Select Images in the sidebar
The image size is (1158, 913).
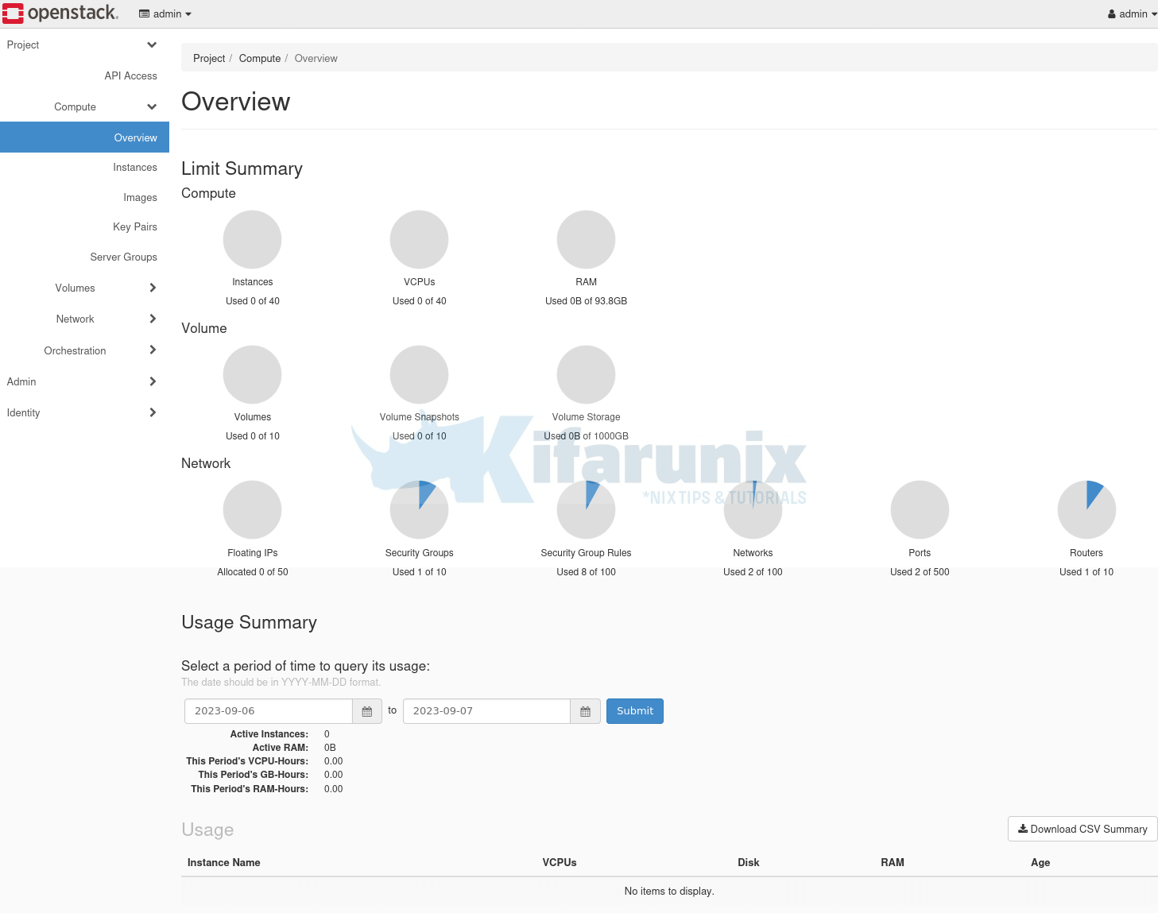pyautogui.click(x=140, y=197)
